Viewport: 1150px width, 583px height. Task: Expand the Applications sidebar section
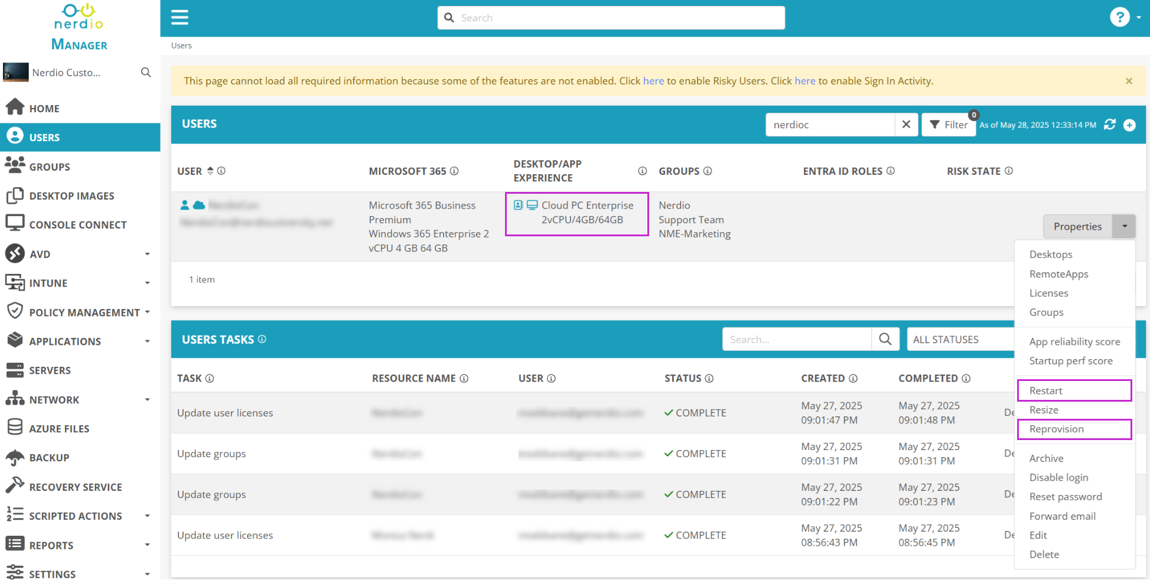pyautogui.click(x=147, y=341)
